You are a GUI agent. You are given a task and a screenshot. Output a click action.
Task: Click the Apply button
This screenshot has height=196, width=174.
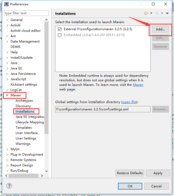pyautogui.click(x=158, y=173)
